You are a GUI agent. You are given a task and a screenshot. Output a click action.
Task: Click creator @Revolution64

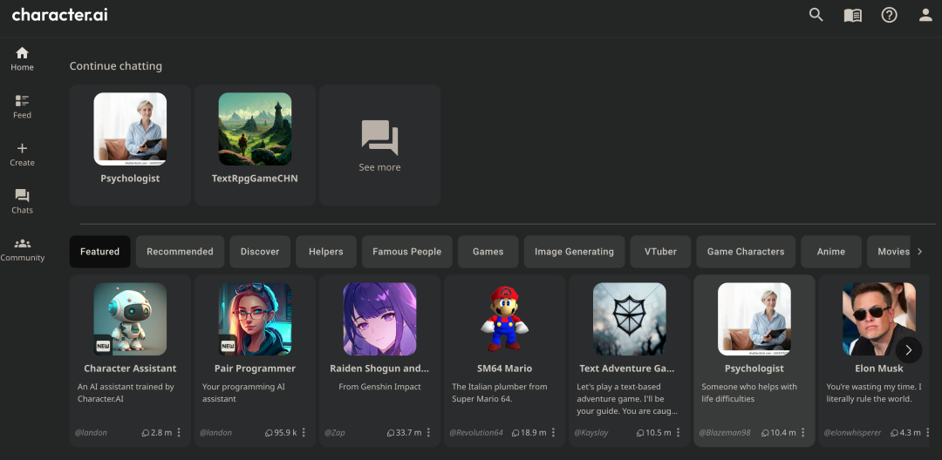pos(476,432)
